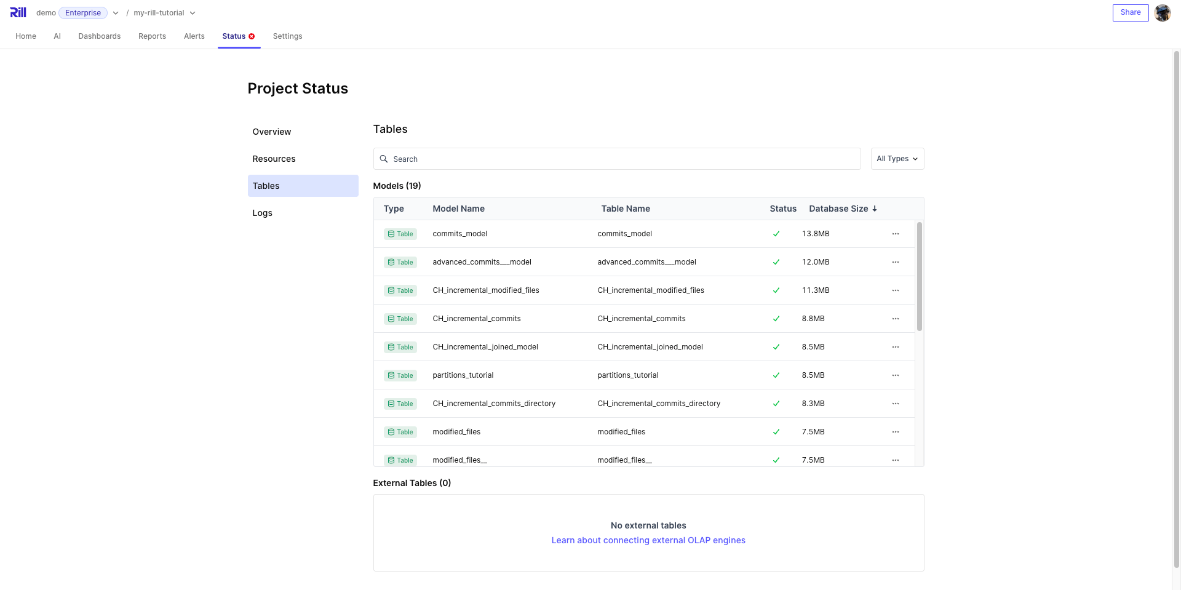
Task: Click the models table scrollbar
Action: click(919, 277)
